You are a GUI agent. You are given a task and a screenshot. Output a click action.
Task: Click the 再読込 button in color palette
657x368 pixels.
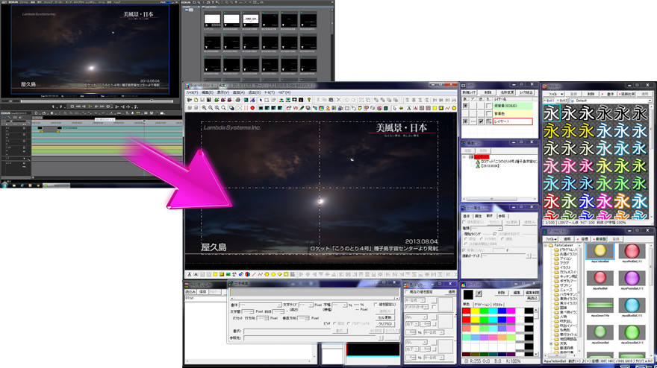tap(532, 298)
